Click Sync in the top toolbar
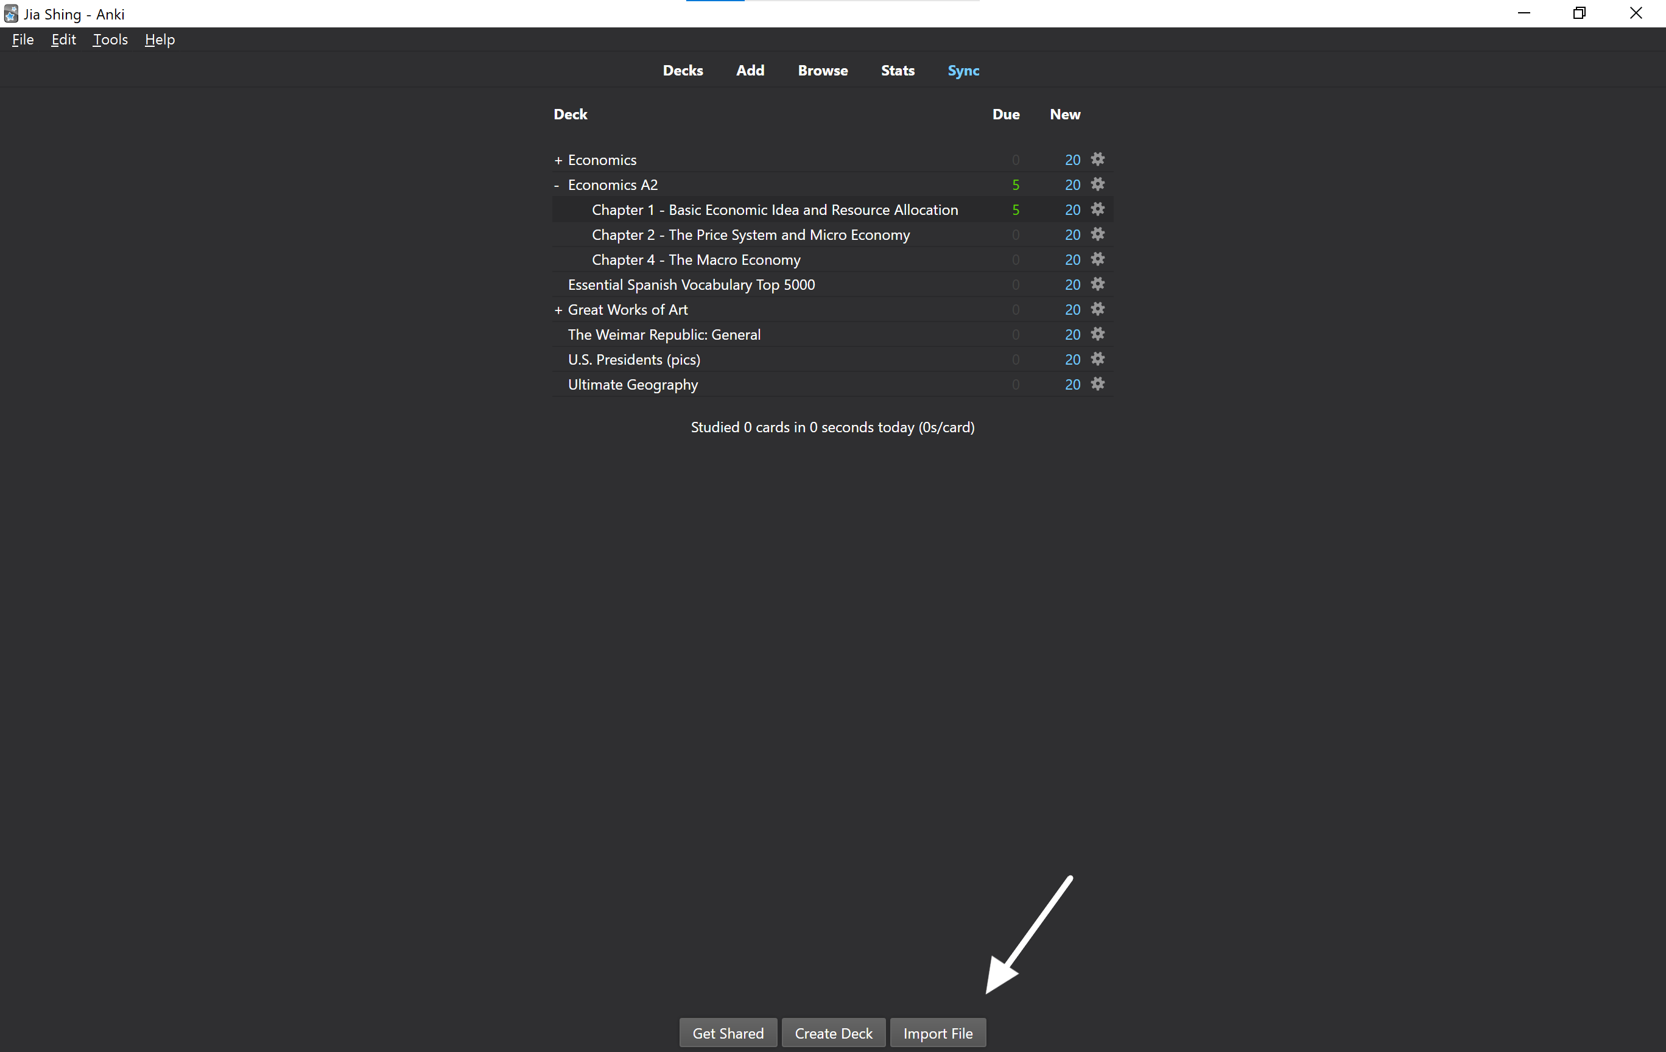Screen dimensions: 1666x1052 tap(963, 71)
